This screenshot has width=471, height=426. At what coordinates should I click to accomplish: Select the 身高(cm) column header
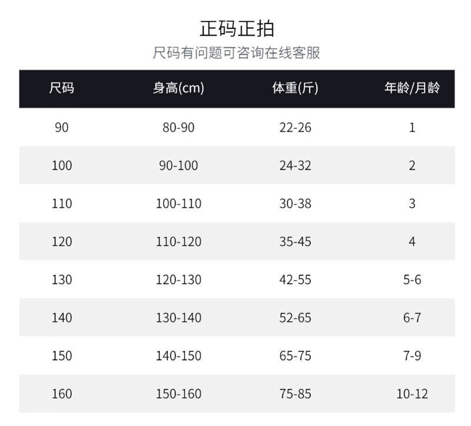tap(178, 89)
